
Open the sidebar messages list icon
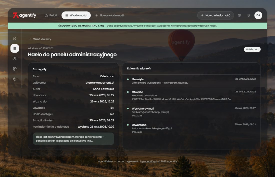[x=15, y=49]
